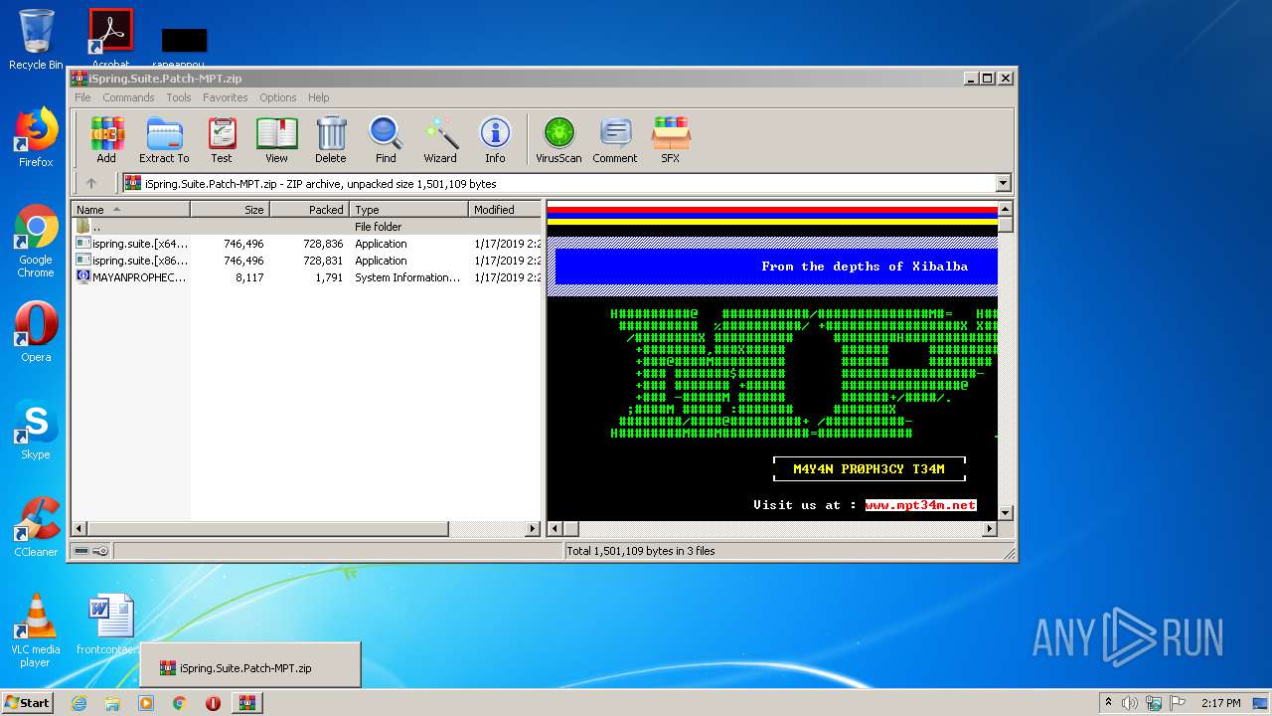Open the Options menu
The height and width of the screenshot is (716, 1272).
[278, 97]
